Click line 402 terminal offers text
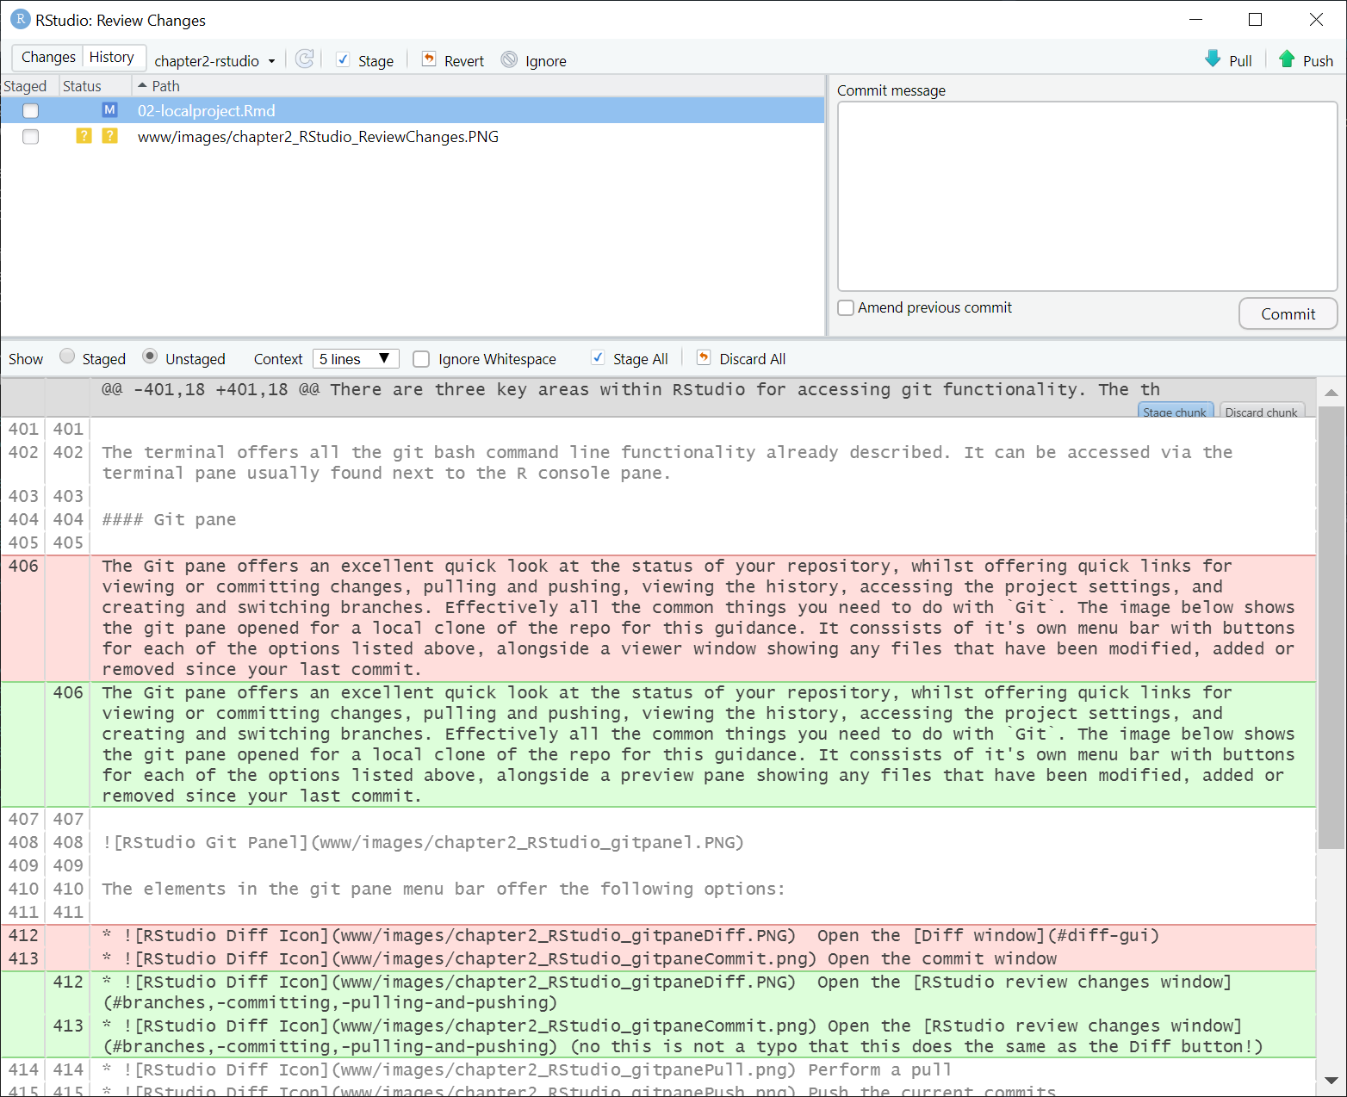Image resolution: width=1347 pixels, height=1097 pixels. point(667,462)
